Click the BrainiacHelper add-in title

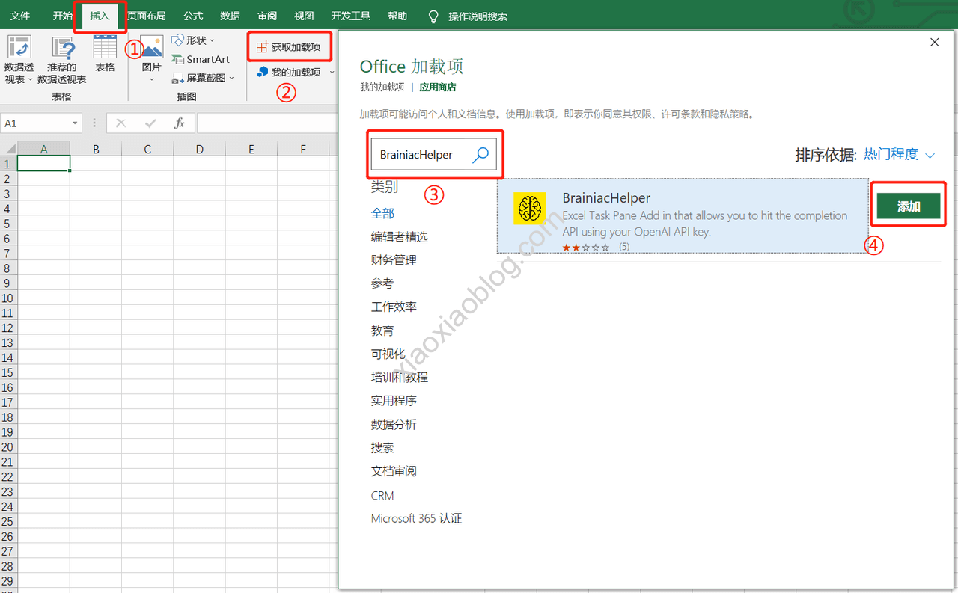pos(606,198)
